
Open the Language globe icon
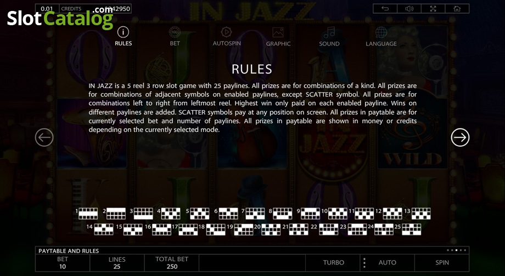pyautogui.click(x=381, y=32)
